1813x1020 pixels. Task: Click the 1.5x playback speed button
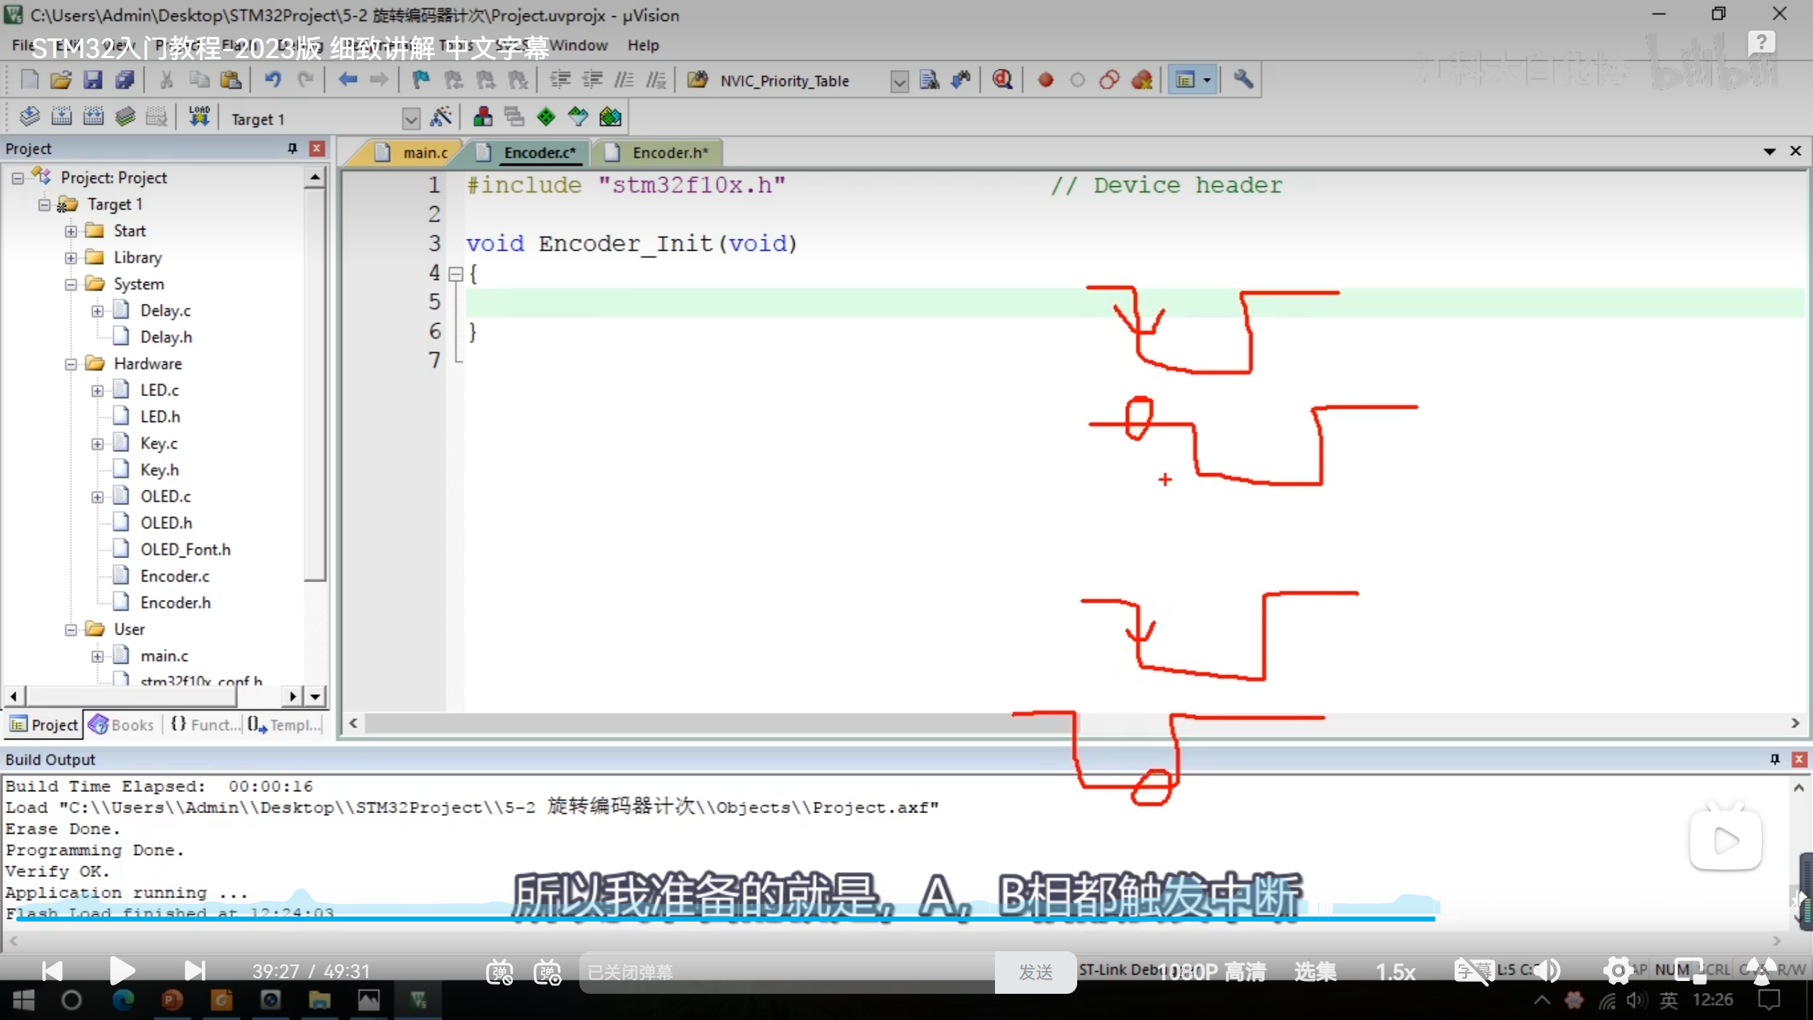click(1395, 972)
